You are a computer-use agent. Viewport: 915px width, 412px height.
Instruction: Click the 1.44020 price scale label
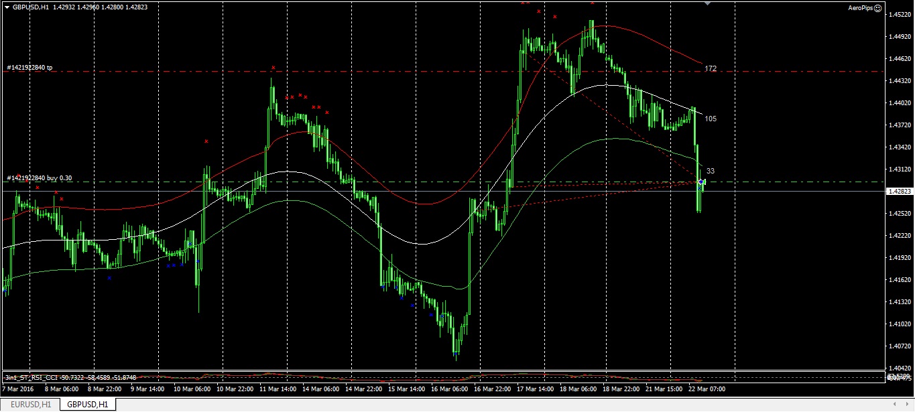(x=899, y=102)
